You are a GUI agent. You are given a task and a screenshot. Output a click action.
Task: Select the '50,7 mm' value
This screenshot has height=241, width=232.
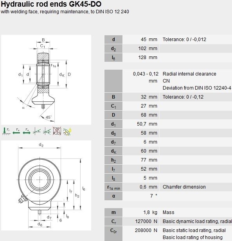click(x=147, y=124)
